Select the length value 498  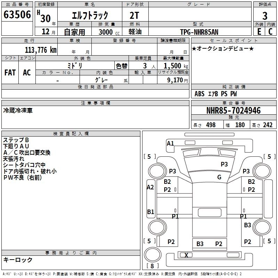pos(211,125)
